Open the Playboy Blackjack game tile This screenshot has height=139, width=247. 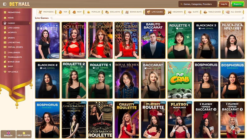tap(180, 120)
